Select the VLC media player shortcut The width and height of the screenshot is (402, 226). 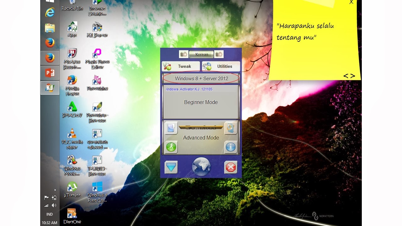coord(72,139)
